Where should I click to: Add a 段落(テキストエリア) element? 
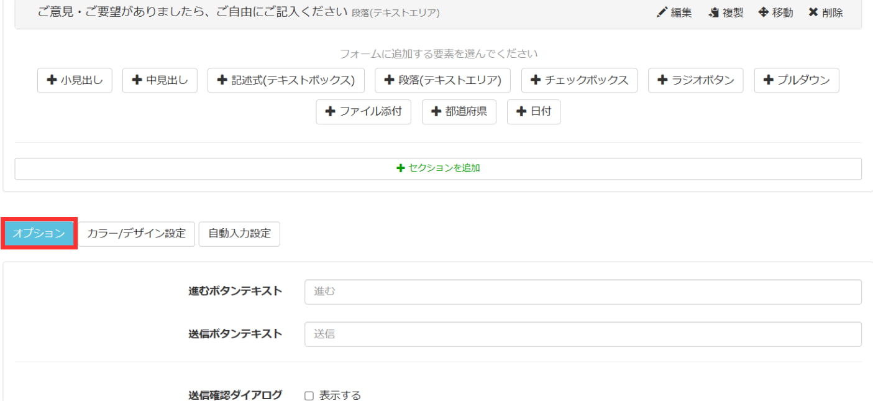click(x=442, y=80)
